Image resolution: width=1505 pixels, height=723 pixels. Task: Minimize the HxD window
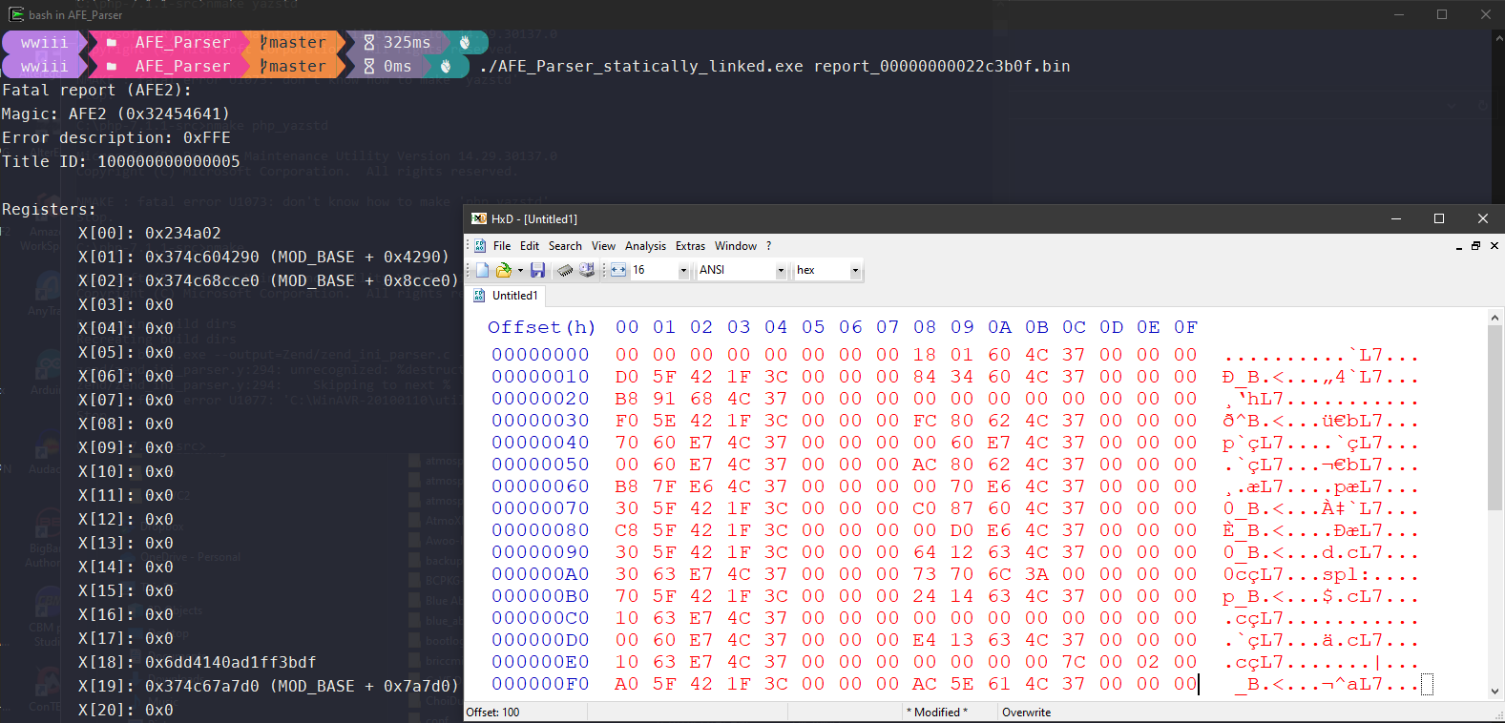1396,218
